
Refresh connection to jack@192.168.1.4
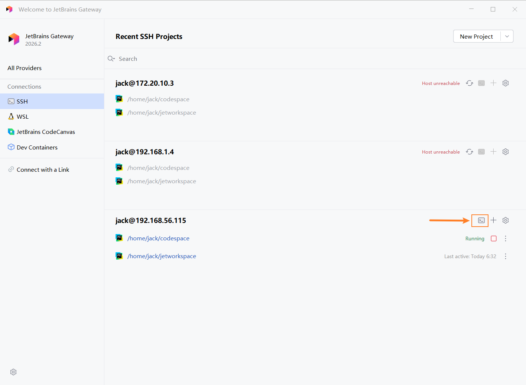click(x=470, y=152)
